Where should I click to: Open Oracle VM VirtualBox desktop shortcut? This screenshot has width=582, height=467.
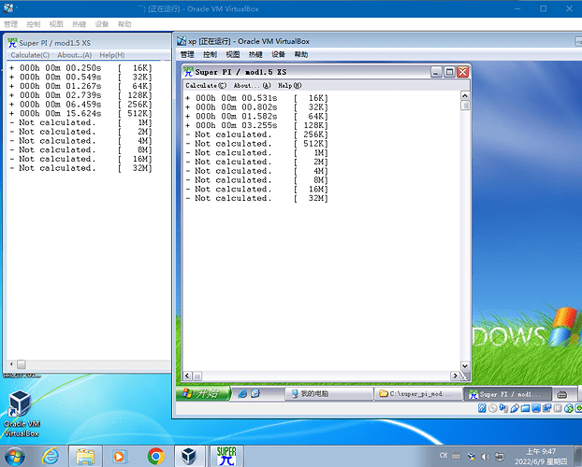(x=21, y=413)
